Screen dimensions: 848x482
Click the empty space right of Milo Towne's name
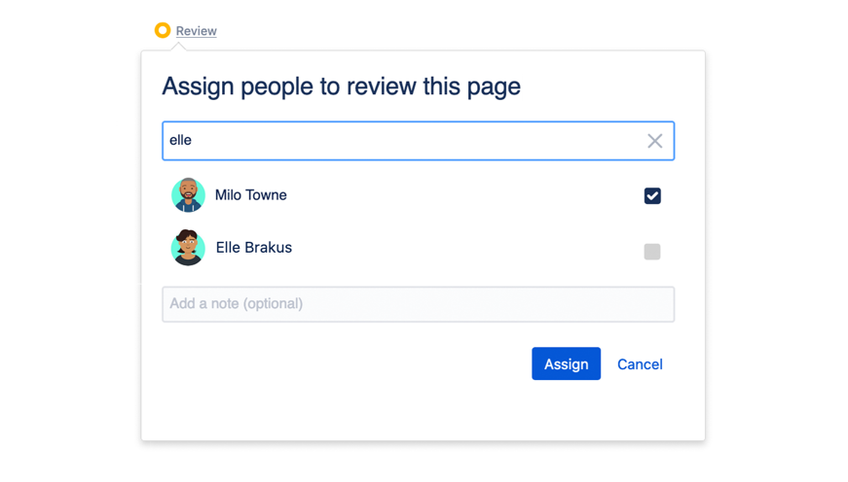click(458, 195)
